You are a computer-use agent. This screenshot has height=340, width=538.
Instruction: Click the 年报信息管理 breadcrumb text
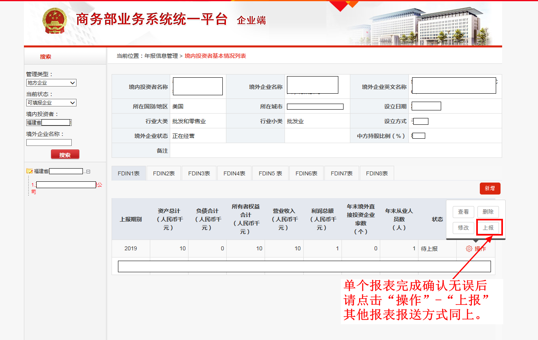(x=161, y=56)
